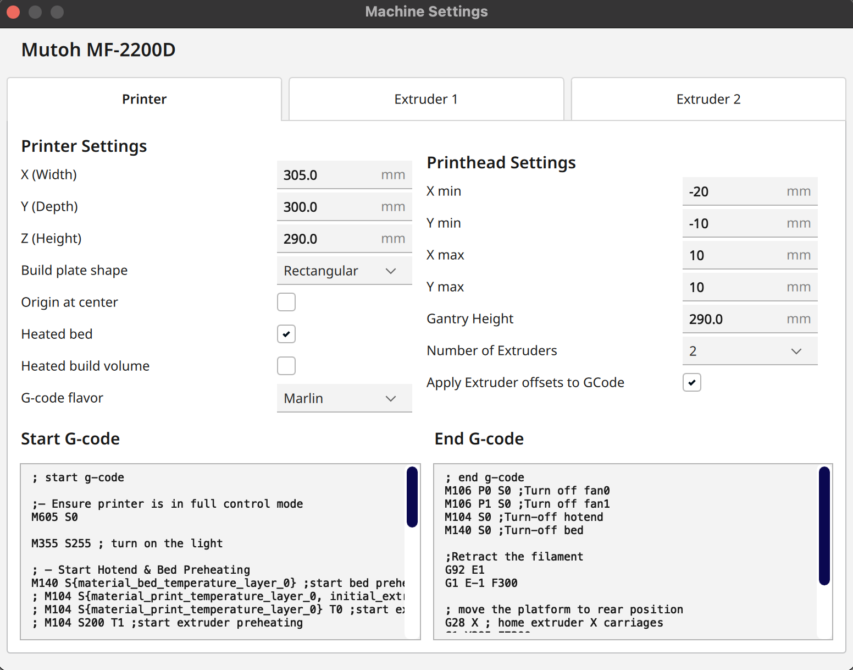Open the Number of Extruders dropdown
Image resolution: width=853 pixels, height=670 pixels.
click(750, 351)
